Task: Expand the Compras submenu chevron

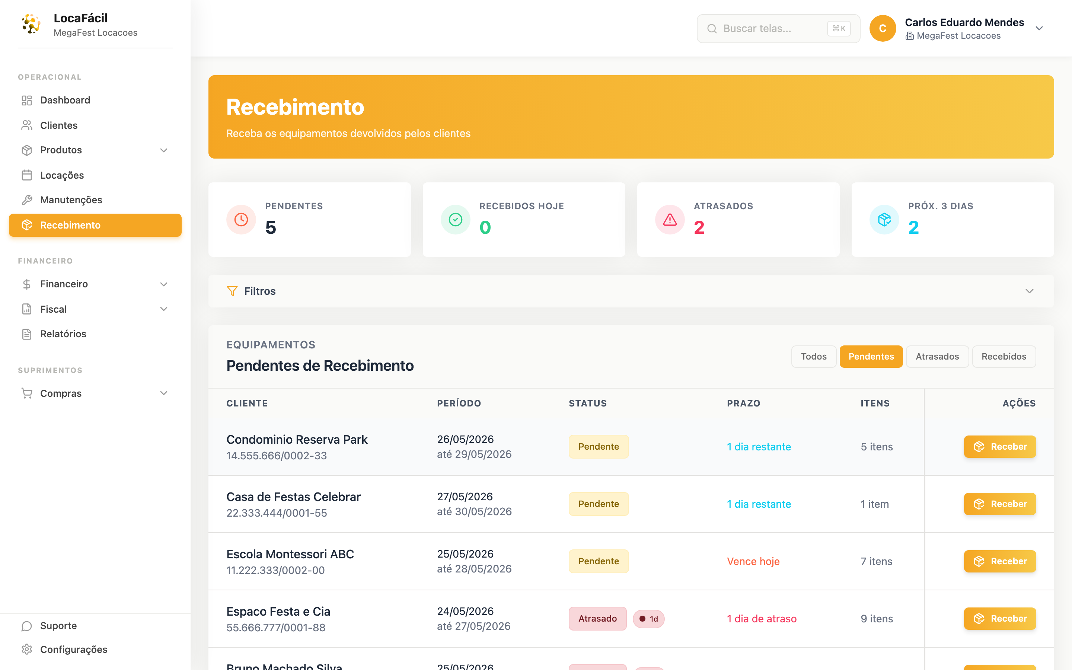Action: (164, 393)
